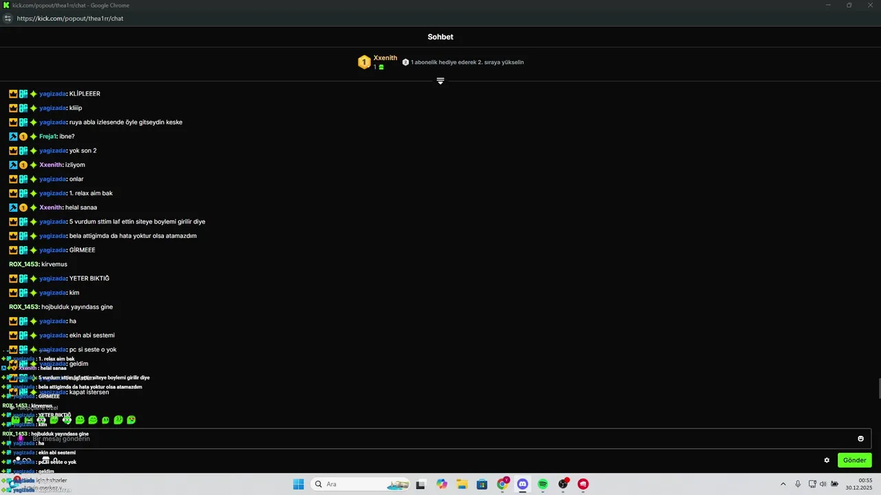This screenshot has height=495, width=881.
Task: Click text '1 abonelik hediye ederek 2. sıraya yükselin'
Action: tap(467, 62)
